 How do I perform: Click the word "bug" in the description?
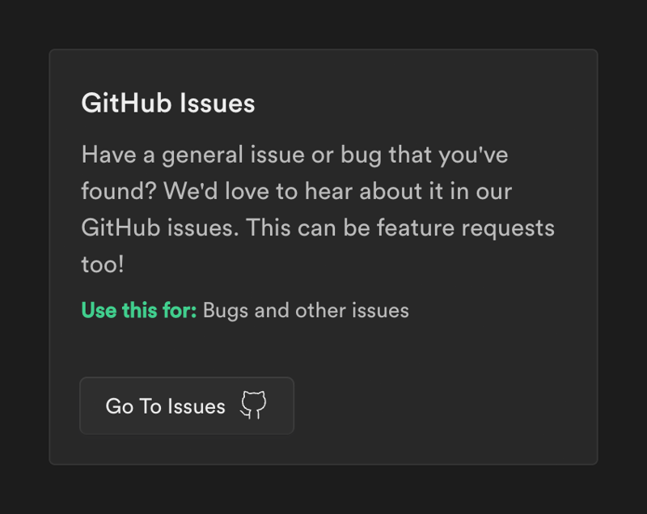point(360,155)
